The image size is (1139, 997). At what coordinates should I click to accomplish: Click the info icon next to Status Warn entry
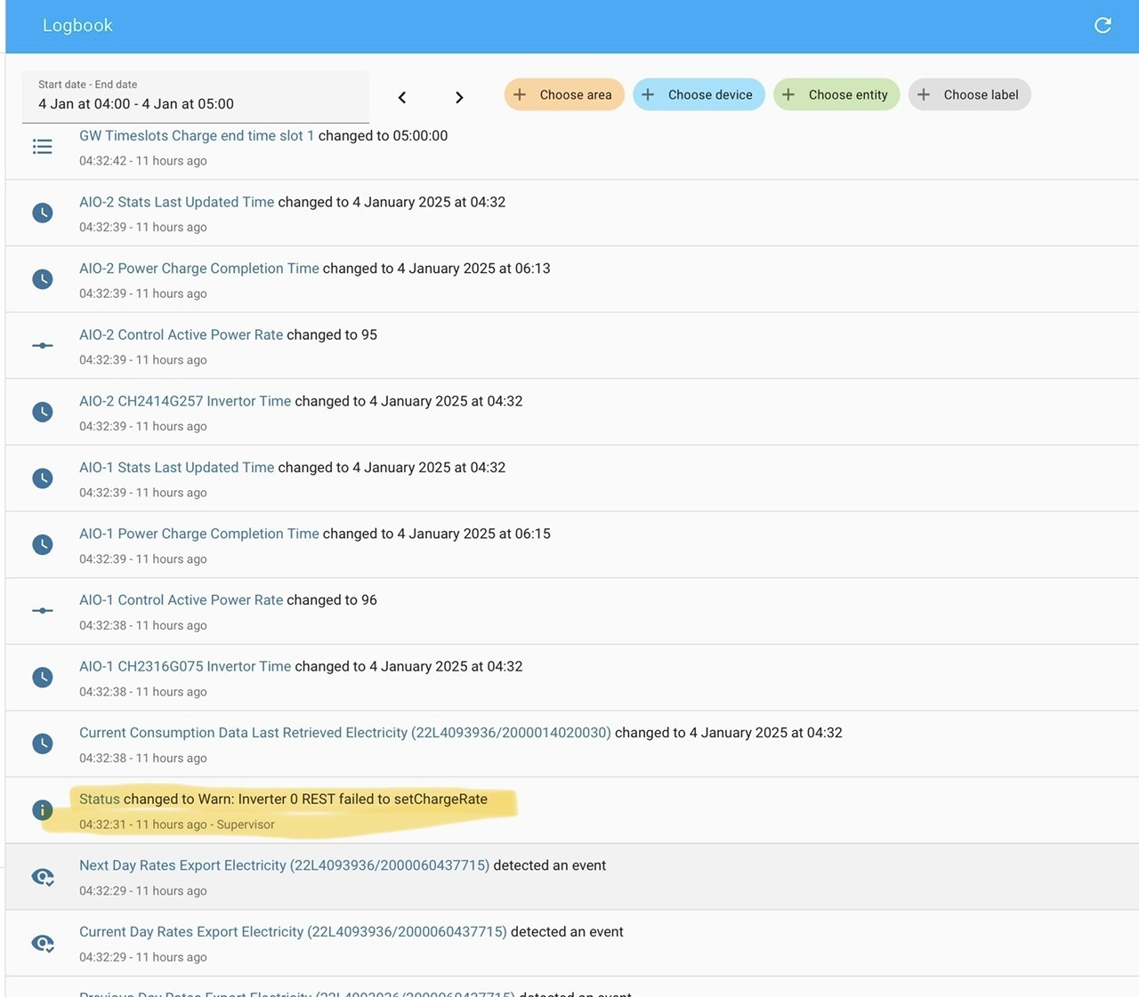click(43, 810)
